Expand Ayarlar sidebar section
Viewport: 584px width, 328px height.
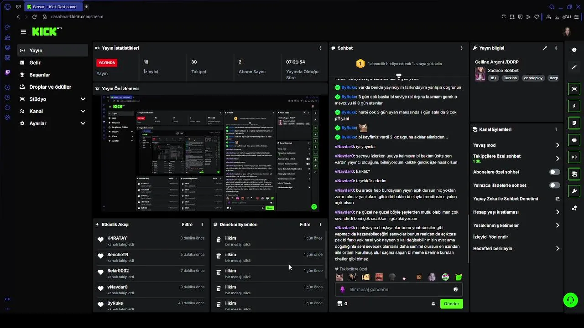[x=83, y=123]
